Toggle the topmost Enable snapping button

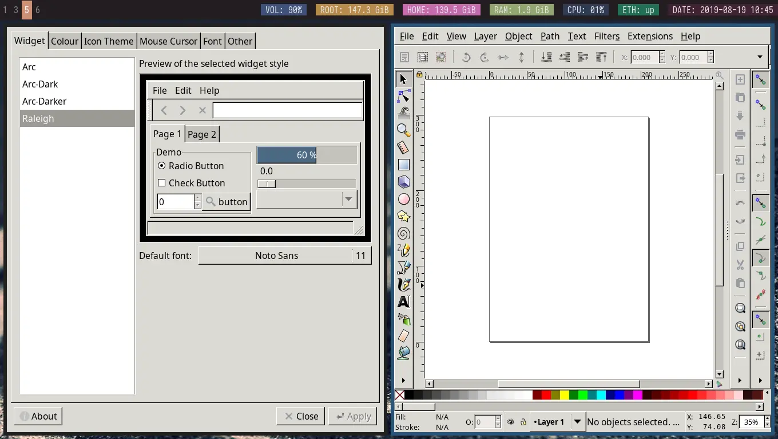pyautogui.click(x=761, y=79)
